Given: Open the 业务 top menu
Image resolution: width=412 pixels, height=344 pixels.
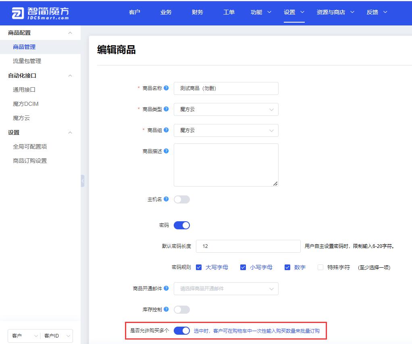Looking at the screenshot, I should pyautogui.click(x=166, y=12).
